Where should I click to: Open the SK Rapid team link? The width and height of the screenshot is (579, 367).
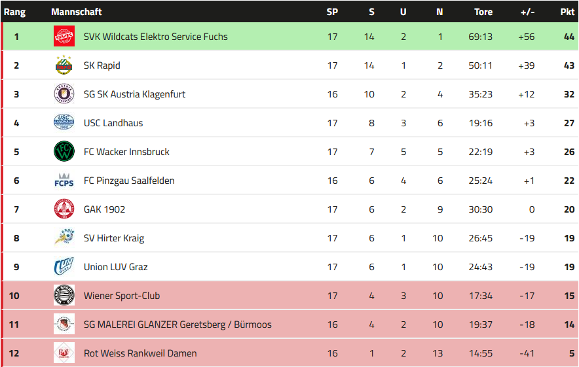tap(102, 65)
